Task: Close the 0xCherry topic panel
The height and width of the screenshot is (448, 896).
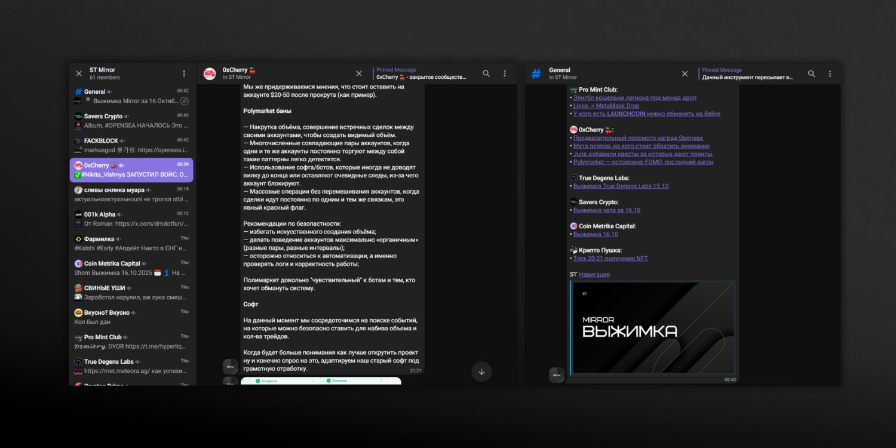Action: click(x=359, y=73)
